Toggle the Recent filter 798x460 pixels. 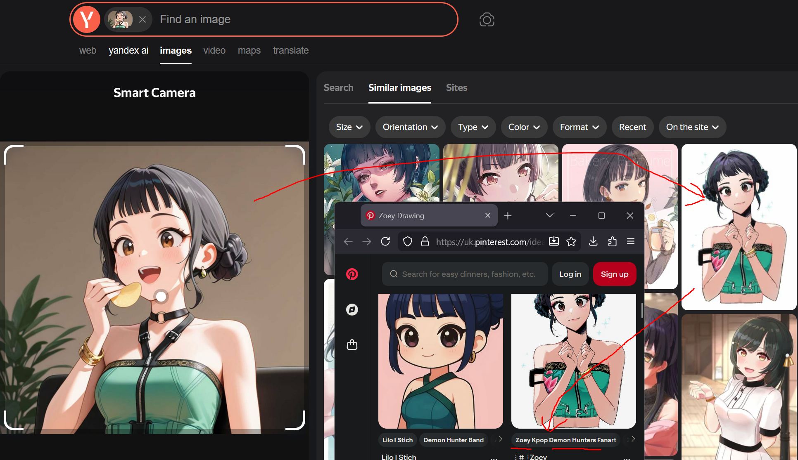point(632,127)
